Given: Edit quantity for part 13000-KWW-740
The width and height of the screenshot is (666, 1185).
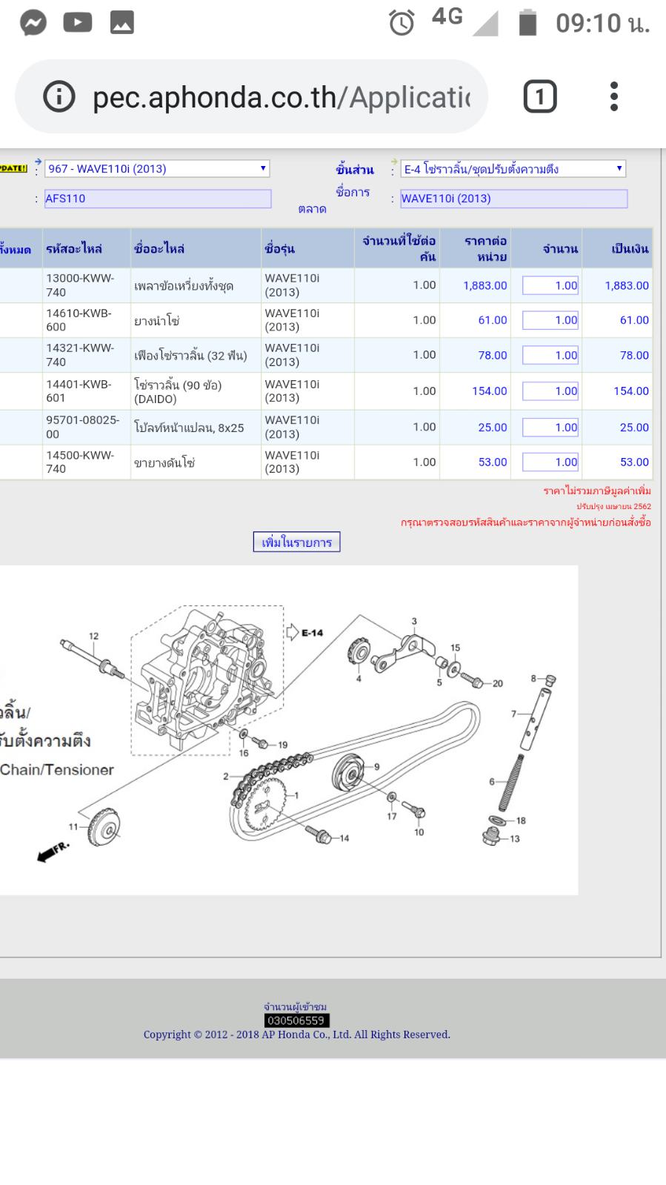Looking at the screenshot, I should (550, 285).
